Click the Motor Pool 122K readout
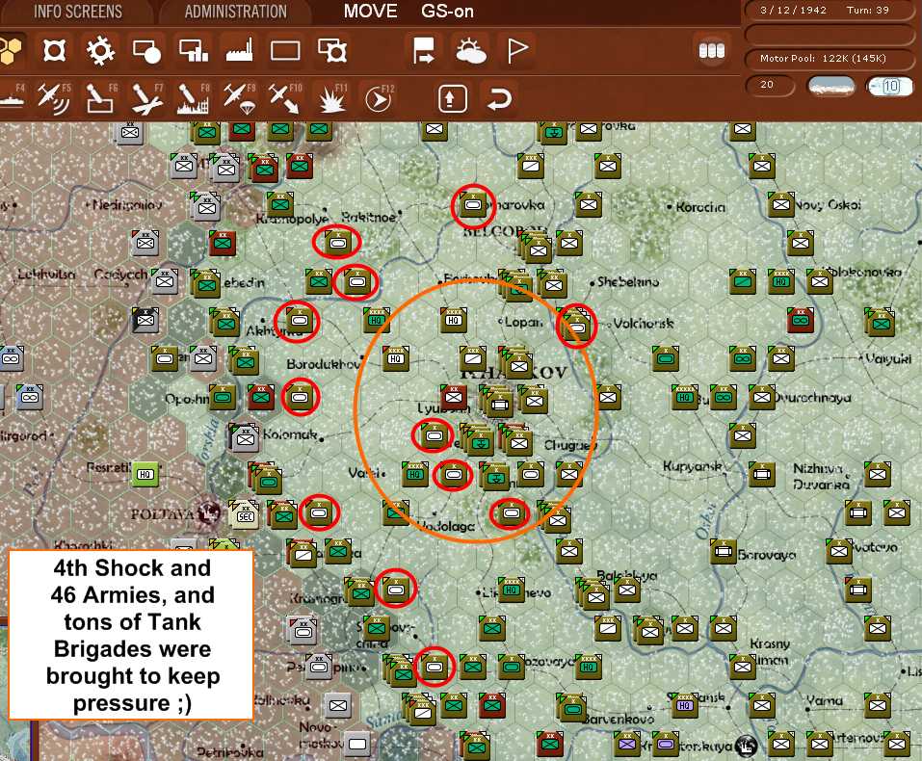The height and width of the screenshot is (761, 922). point(823,58)
